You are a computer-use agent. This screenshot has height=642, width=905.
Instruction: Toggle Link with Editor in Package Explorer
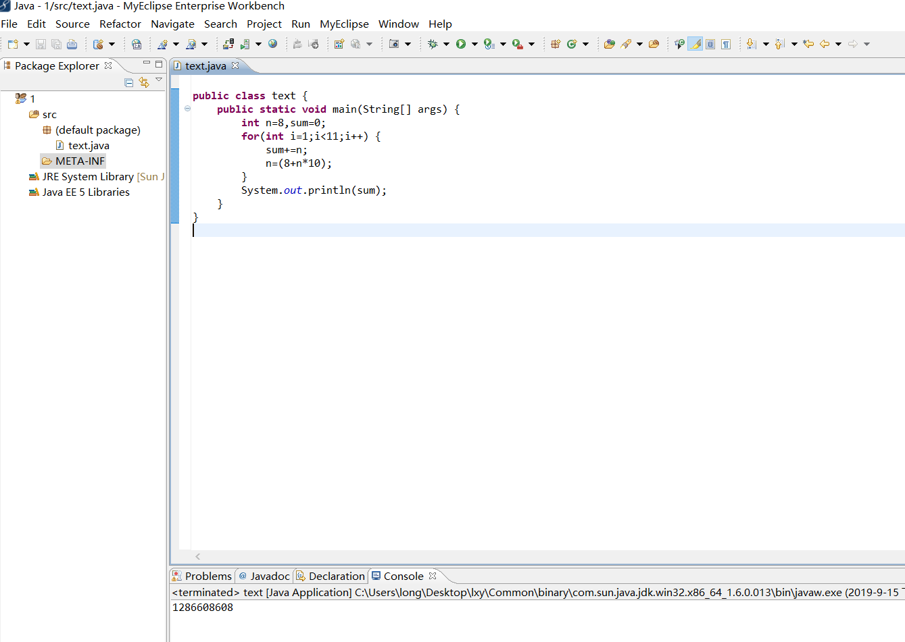144,82
